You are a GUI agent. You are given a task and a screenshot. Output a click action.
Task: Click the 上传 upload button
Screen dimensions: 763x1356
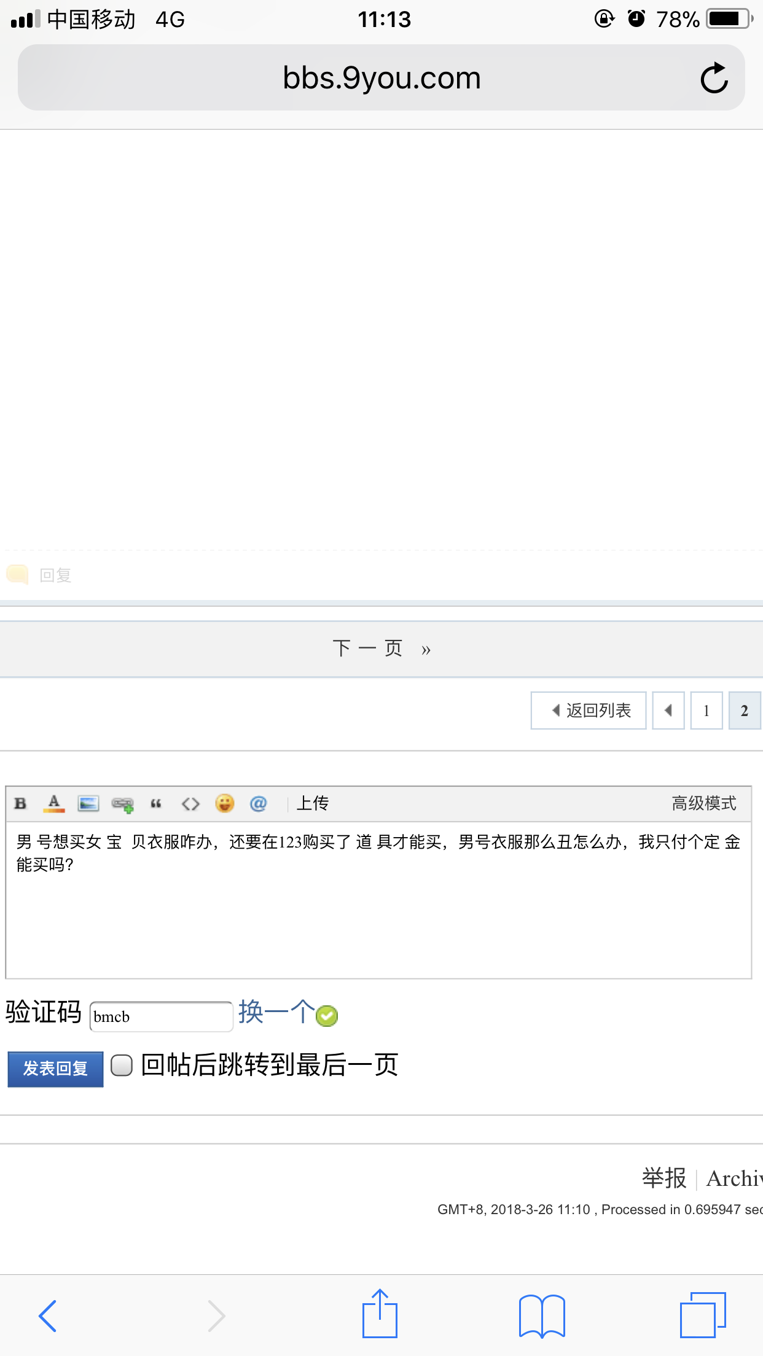313,803
